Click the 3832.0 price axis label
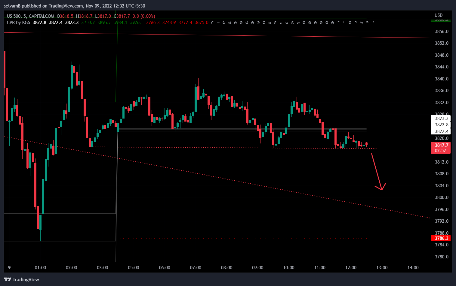The width and height of the screenshot is (456, 286). click(x=442, y=103)
